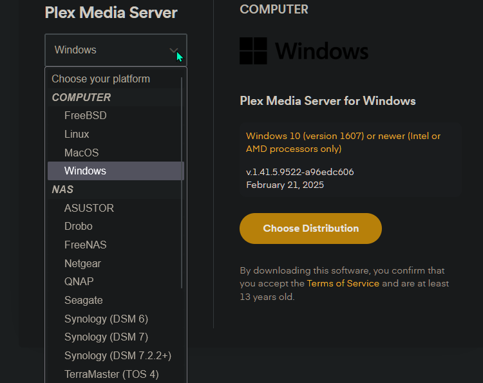The width and height of the screenshot is (483, 383).
Task: Click the Windows 10 requirement note
Action: pos(343,142)
